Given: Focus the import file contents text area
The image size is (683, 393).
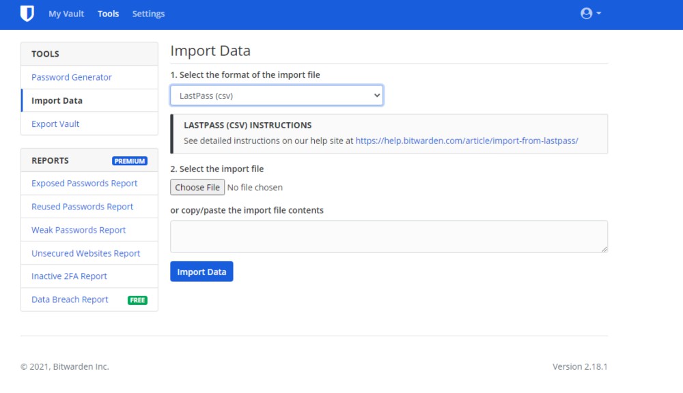Looking at the screenshot, I should click(389, 236).
